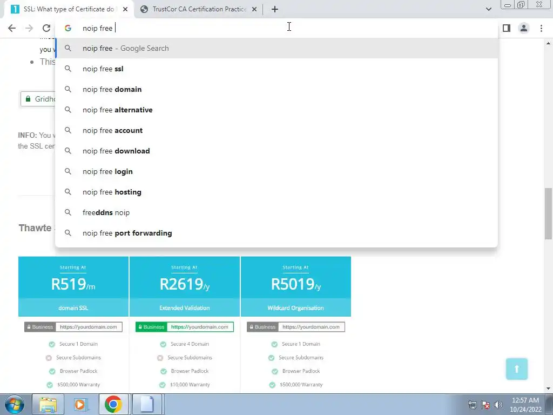This screenshot has width=553, height=415.
Task: Open the Chrome three-dot menu
Action: [541, 28]
